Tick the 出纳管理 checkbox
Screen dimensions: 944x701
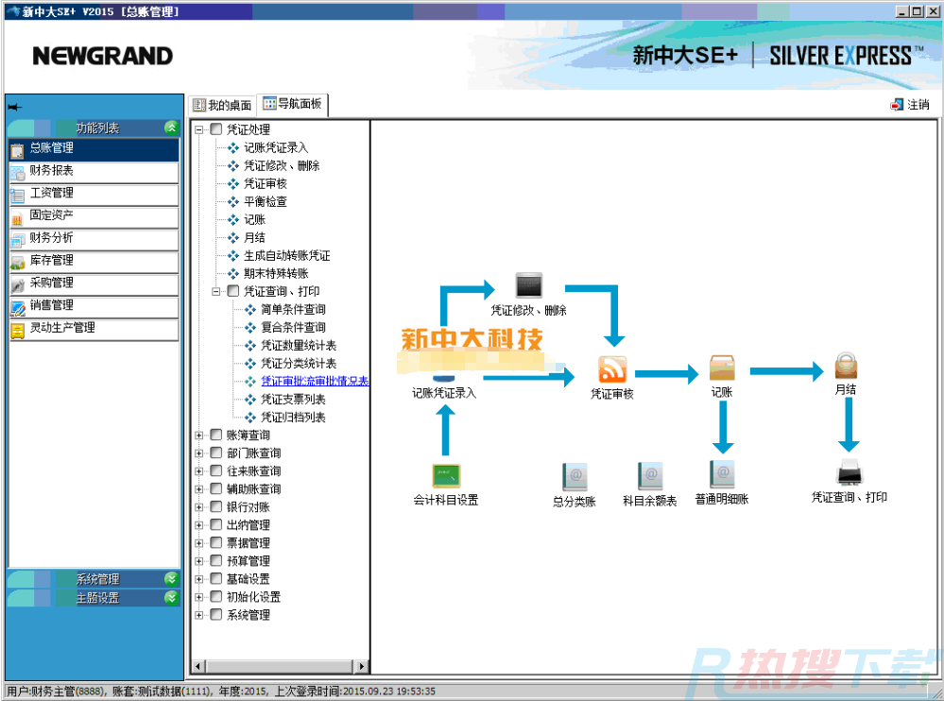216,524
